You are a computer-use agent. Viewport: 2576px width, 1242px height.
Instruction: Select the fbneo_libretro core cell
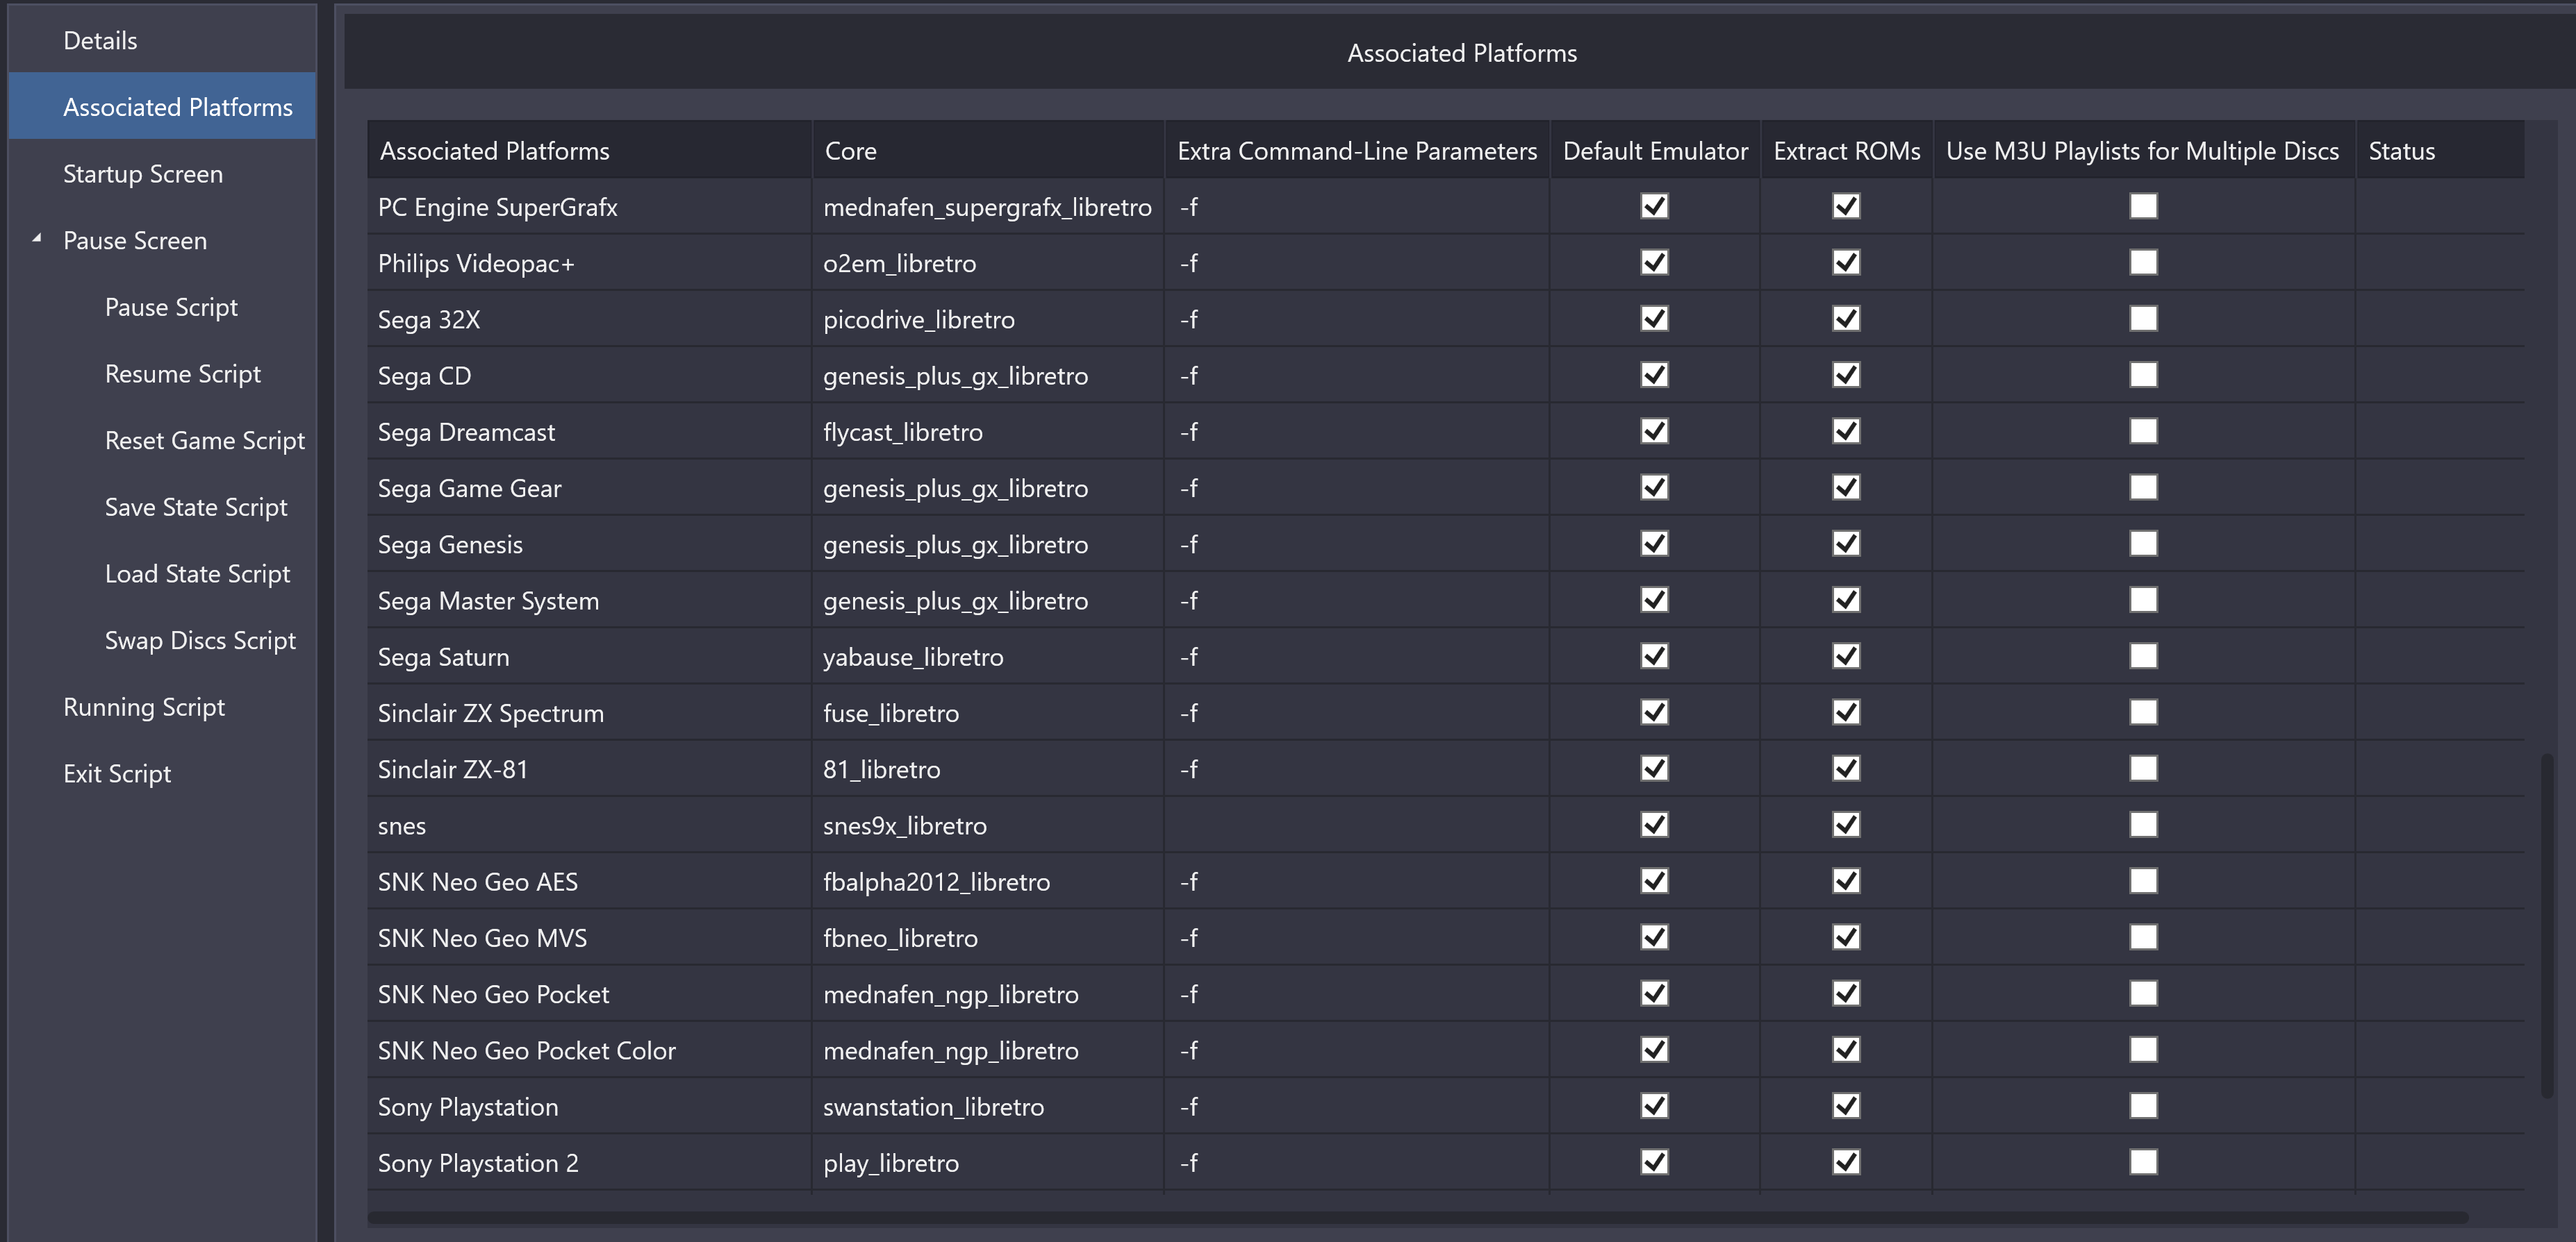(988, 937)
